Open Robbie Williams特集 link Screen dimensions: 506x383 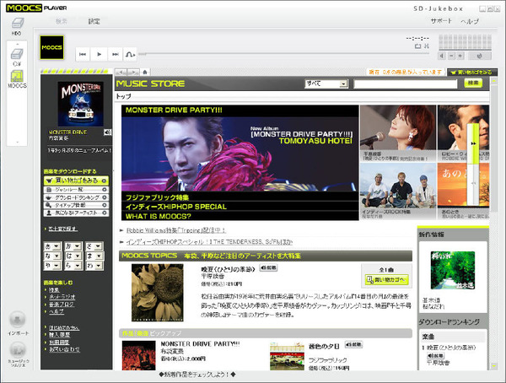click(176, 230)
